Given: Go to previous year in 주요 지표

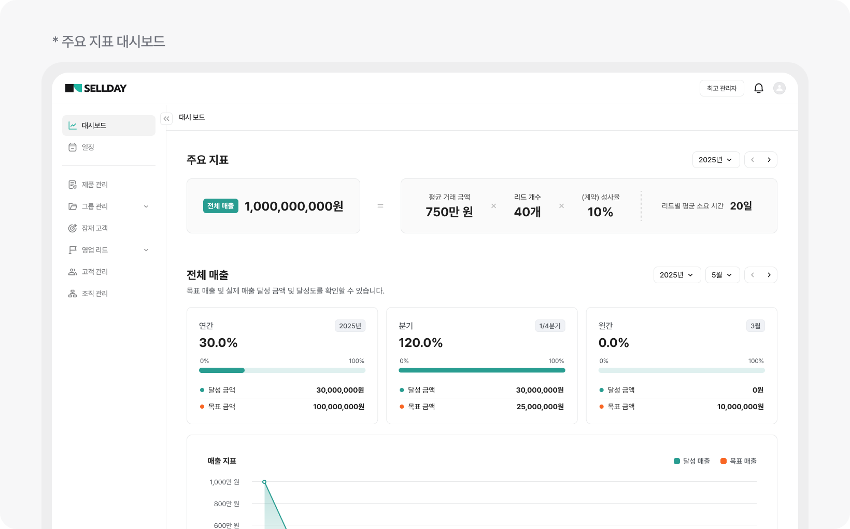Looking at the screenshot, I should (x=753, y=160).
